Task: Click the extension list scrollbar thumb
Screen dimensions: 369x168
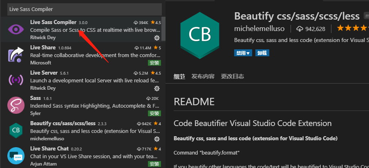Action: [x=163, y=29]
